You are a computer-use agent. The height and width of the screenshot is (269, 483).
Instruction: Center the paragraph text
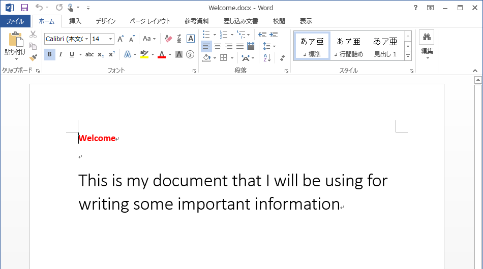click(x=218, y=46)
